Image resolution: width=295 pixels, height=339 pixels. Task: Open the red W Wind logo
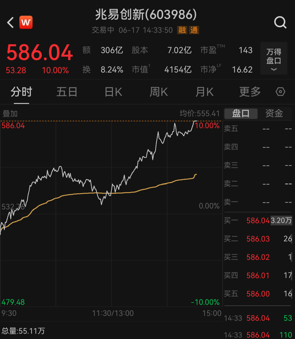26,22
